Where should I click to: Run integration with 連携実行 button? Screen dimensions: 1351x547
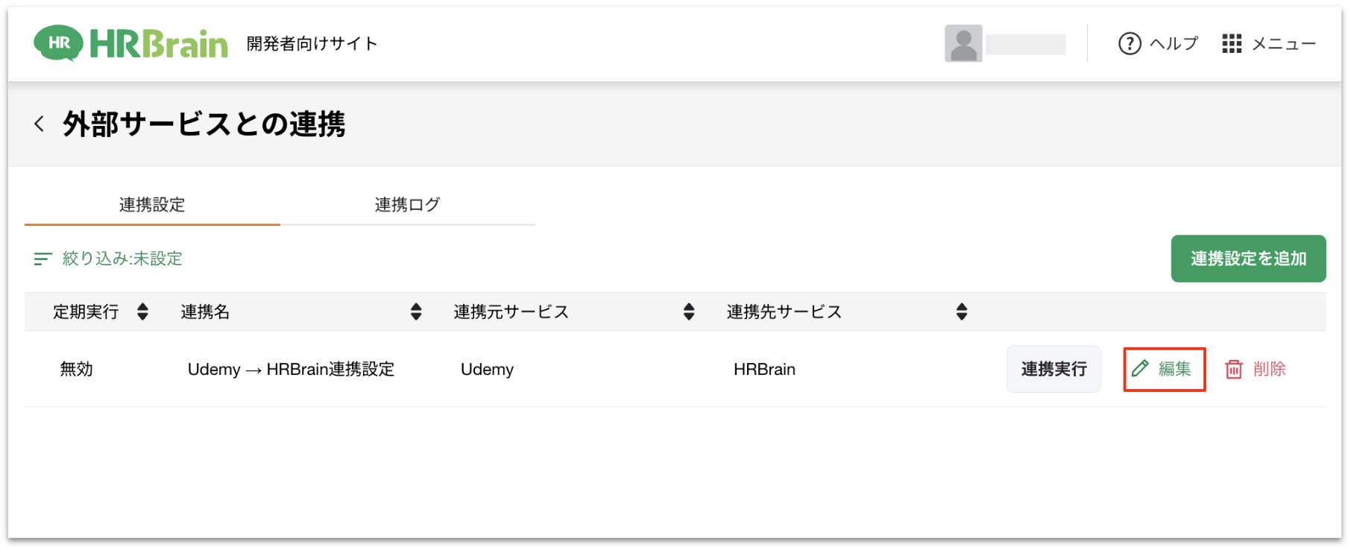point(1054,369)
